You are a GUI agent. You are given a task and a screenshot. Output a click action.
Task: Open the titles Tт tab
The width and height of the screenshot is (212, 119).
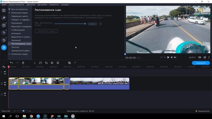(4, 33)
